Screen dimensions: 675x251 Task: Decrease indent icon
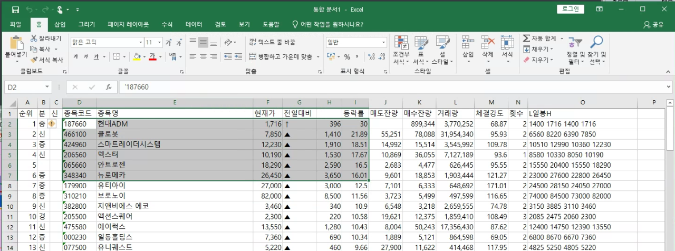(228, 56)
